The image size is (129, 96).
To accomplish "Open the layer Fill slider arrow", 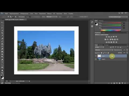I will click(127, 53).
